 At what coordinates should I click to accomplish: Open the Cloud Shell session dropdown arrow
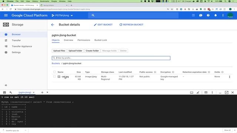[47, 92]
